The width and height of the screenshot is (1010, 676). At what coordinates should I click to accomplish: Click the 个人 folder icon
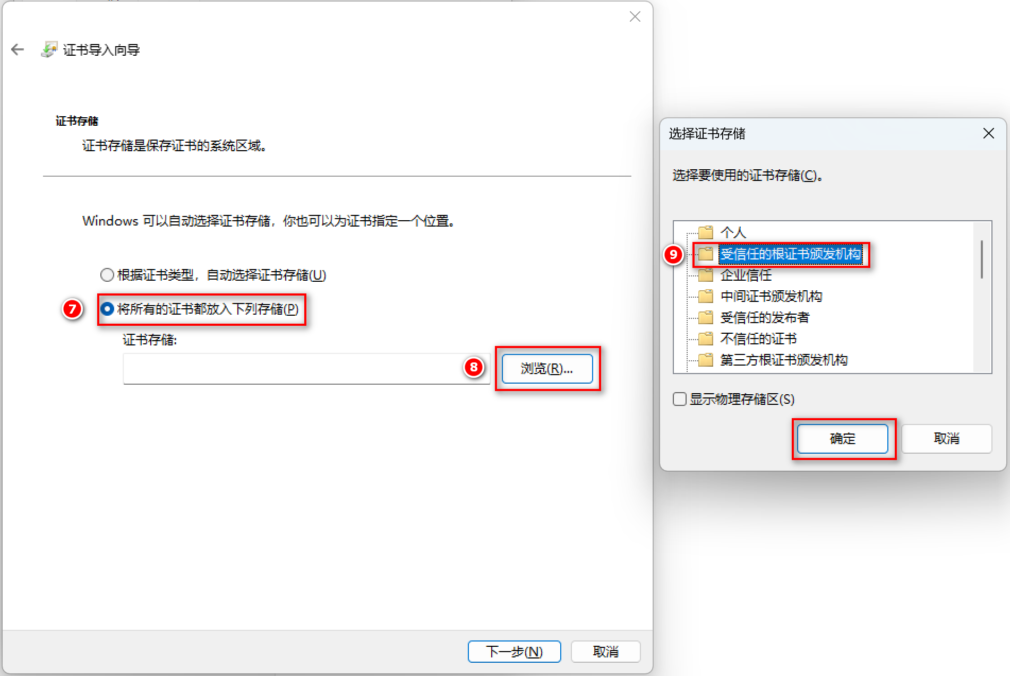(x=706, y=232)
